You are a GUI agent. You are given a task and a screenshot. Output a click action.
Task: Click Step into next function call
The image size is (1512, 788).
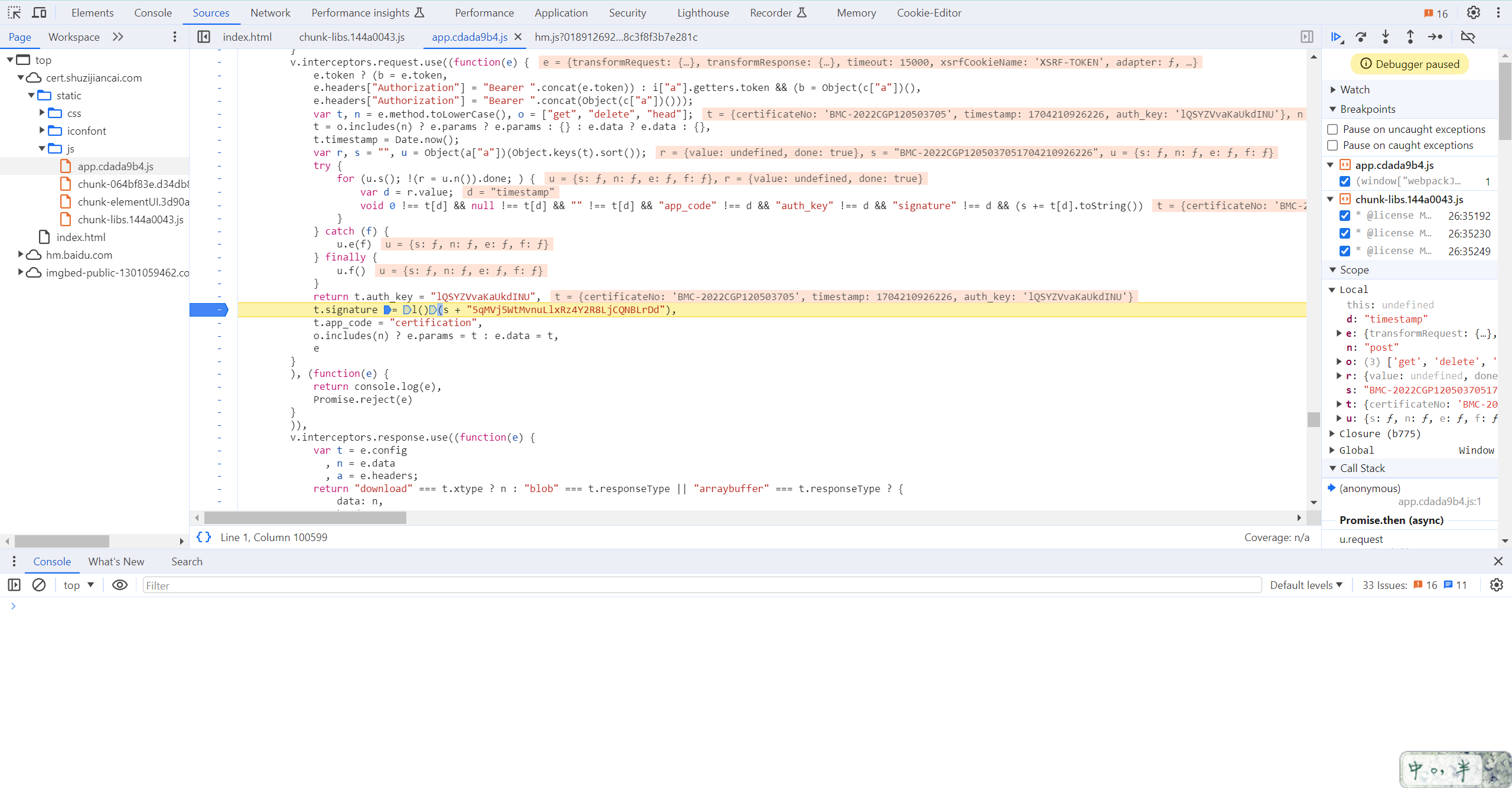coord(1386,37)
